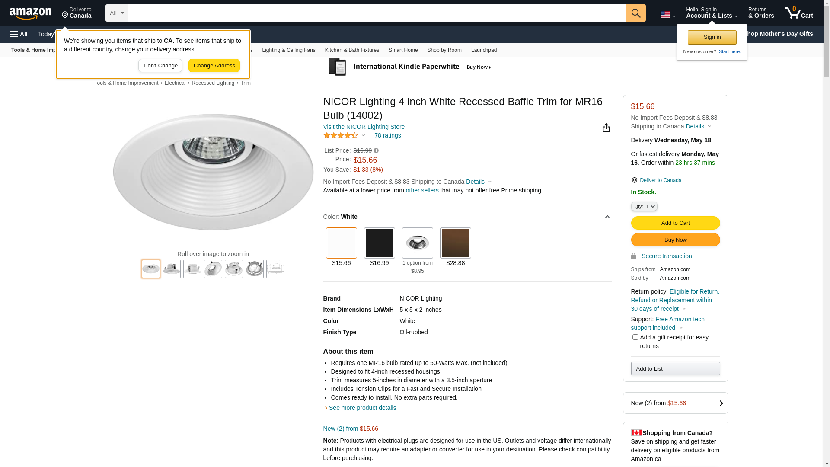Check the gift receipt checkbox
830x467 pixels.
coord(635,337)
